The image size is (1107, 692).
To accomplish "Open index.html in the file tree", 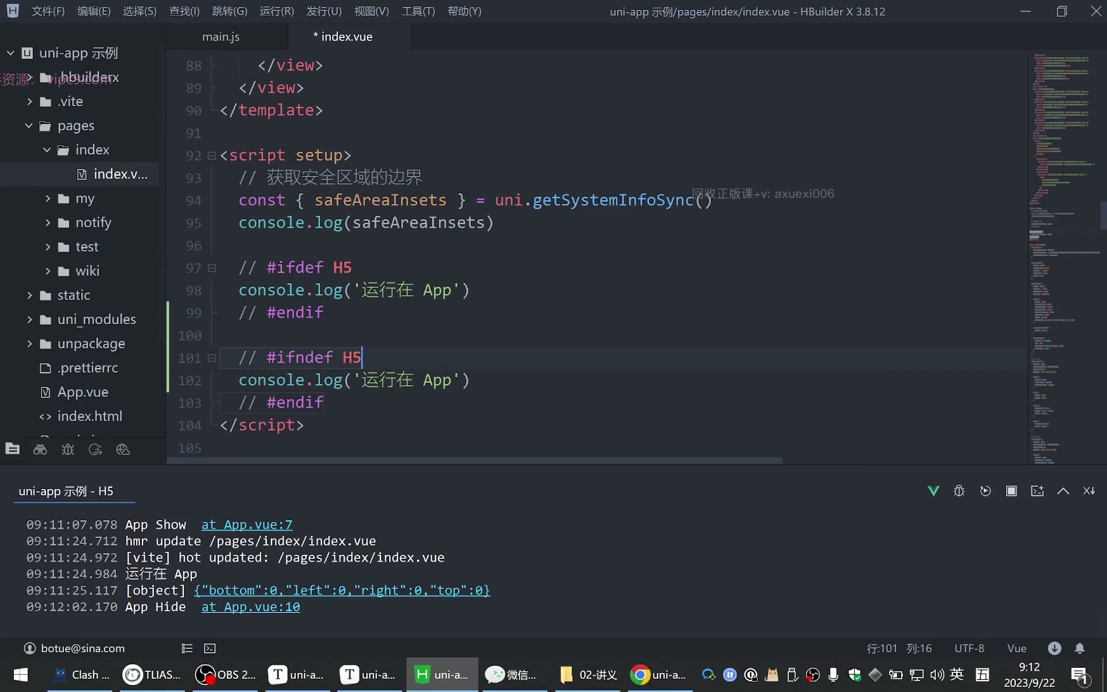I will (x=81, y=416).
